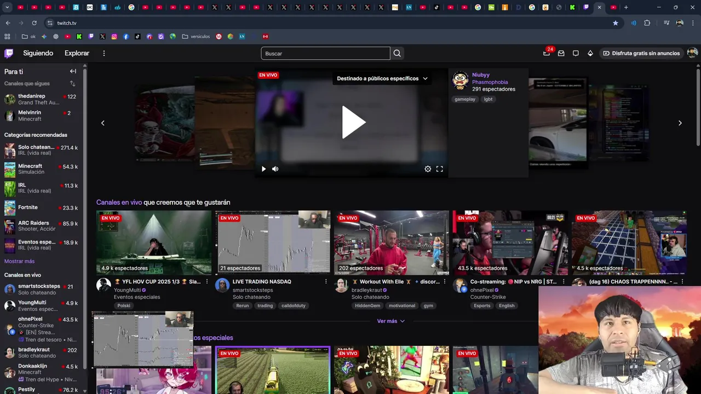The height and width of the screenshot is (394, 701).
Task: Open Phasmophobia category link
Action: [490, 82]
